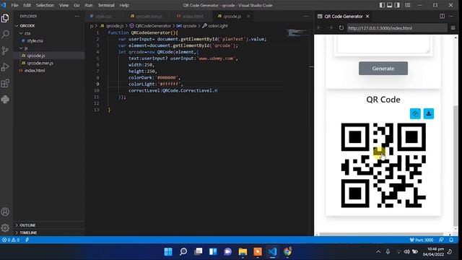Toggle secondary sidebar layout icon
Viewport: 462px width, 260px height.
397,5
